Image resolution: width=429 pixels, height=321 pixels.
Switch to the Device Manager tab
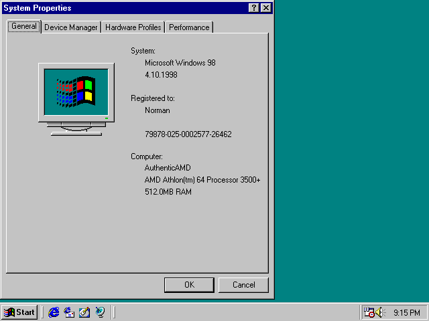(x=71, y=27)
